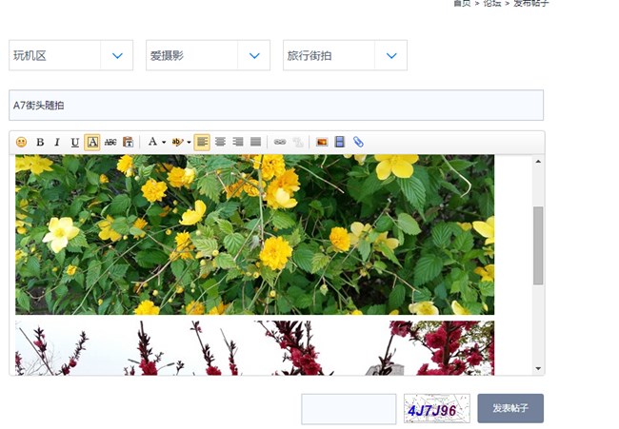This screenshot has width=619, height=429.
Task: Toggle bold formatting
Action: (x=40, y=142)
